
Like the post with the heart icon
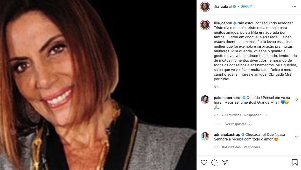(204, 162)
